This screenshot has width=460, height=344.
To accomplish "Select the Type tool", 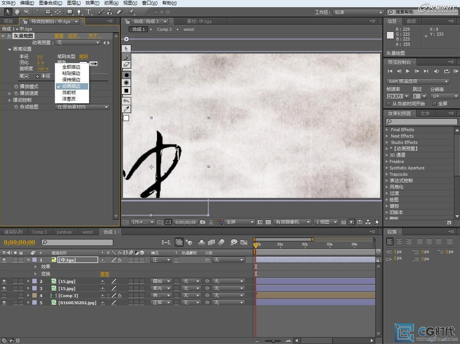I will (x=88, y=12).
